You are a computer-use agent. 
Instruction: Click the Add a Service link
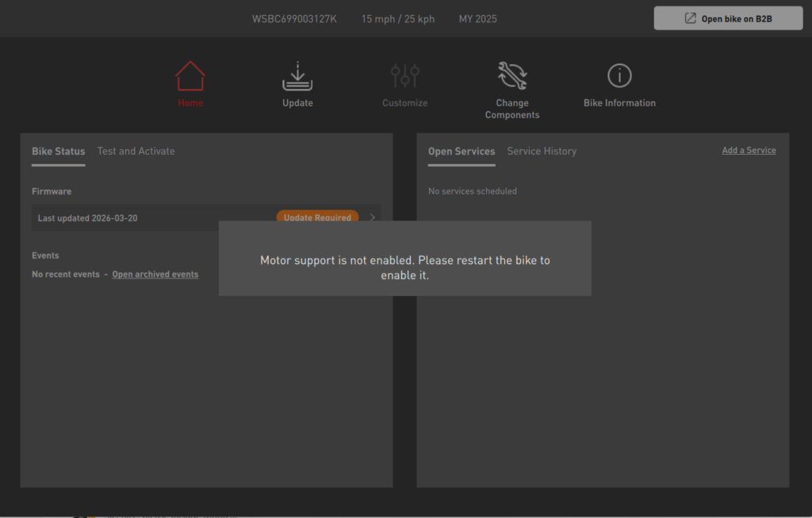click(x=749, y=150)
